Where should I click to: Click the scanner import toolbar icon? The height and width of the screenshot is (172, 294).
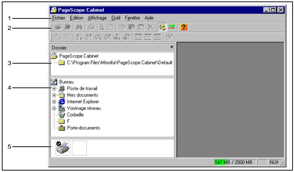tap(67, 27)
